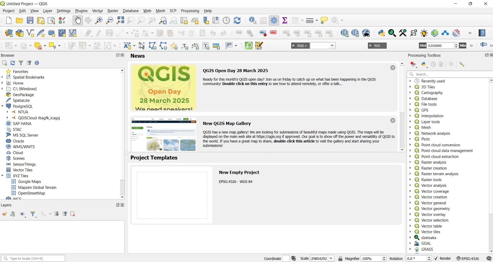Click the Zoom Out magnifier tool
The height and width of the screenshot is (262, 493).
coord(110,20)
